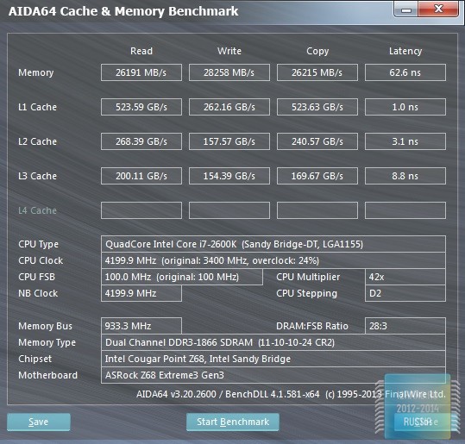This screenshot has height=444, width=465.
Task: Click the CPU FSB value 100.0 MHz
Action: (182, 277)
